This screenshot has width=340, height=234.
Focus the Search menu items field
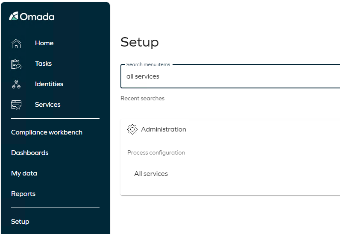click(x=230, y=76)
